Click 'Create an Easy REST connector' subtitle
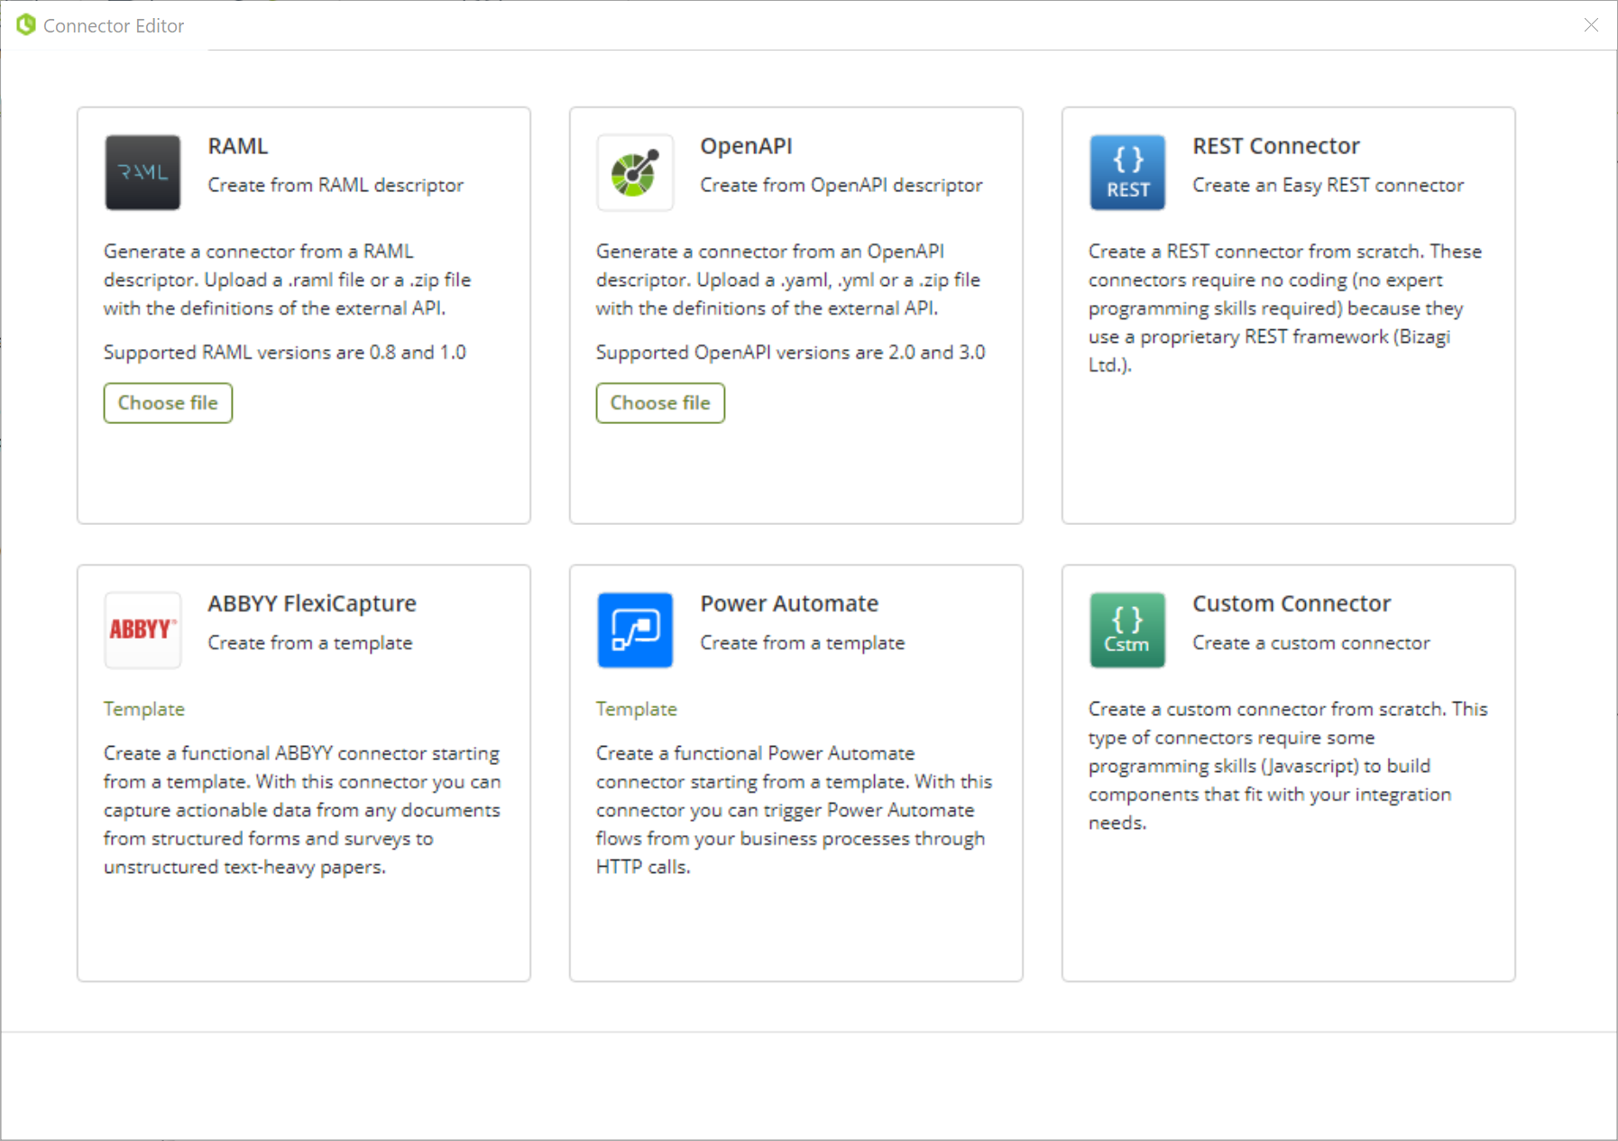Screen dimensions: 1618x1141 (1328, 185)
